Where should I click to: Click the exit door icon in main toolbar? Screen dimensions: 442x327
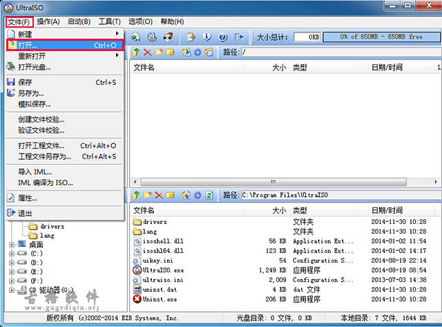239,37
